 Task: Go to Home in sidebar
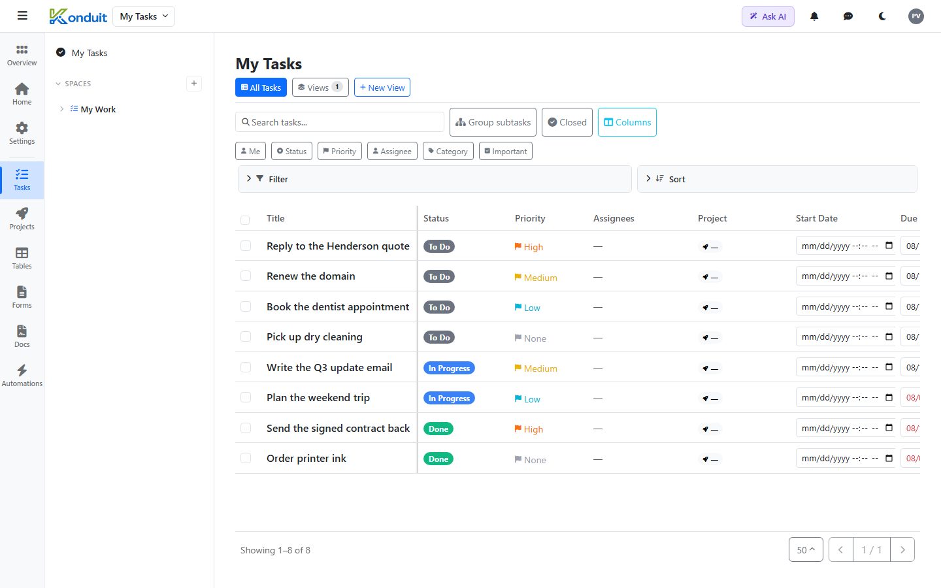pyautogui.click(x=22, y=94)
